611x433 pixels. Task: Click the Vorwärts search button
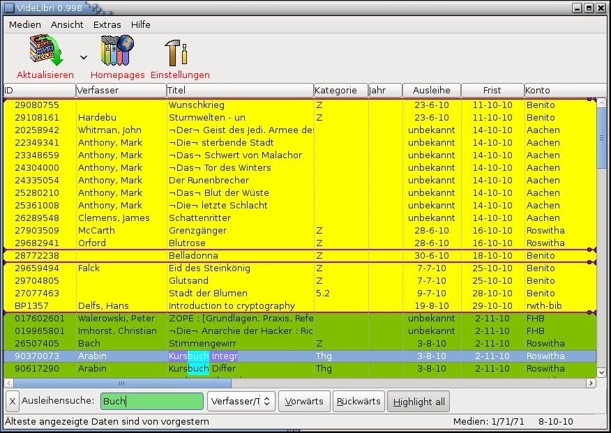pos(304,402)
